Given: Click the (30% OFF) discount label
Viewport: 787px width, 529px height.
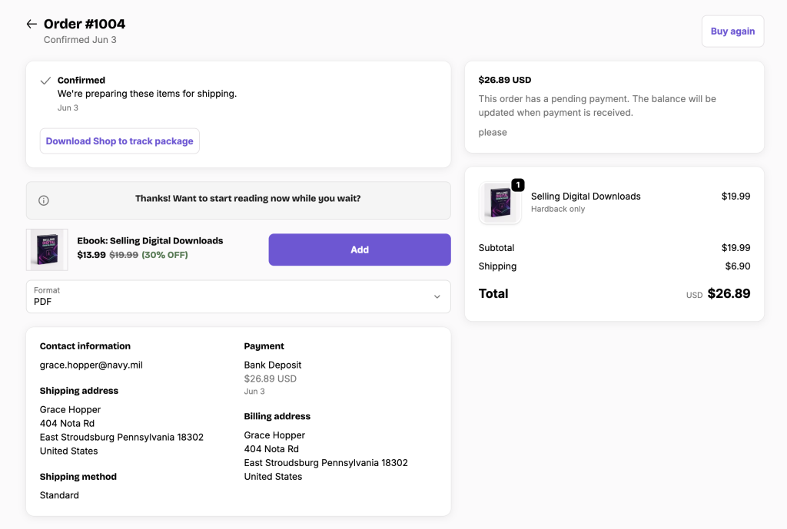Looking at the screenshot, I should coord(164,255).
